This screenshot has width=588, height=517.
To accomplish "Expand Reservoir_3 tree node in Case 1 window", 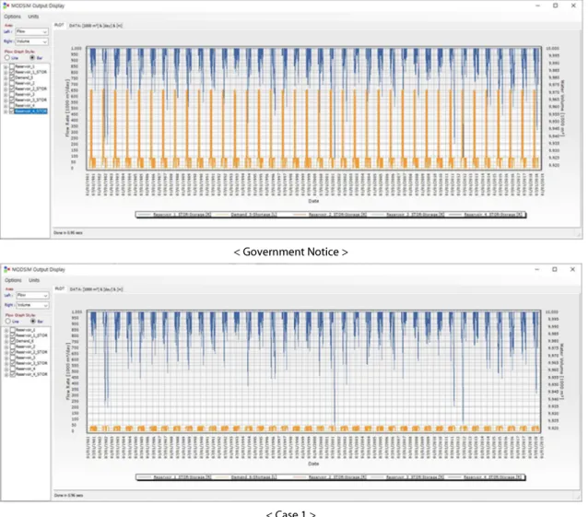I will (6, 358).
